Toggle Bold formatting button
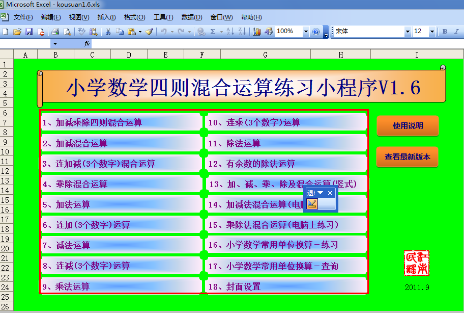The width and height of the screenshot is (464, 313). pyautogui.click(x=445, y=32)
